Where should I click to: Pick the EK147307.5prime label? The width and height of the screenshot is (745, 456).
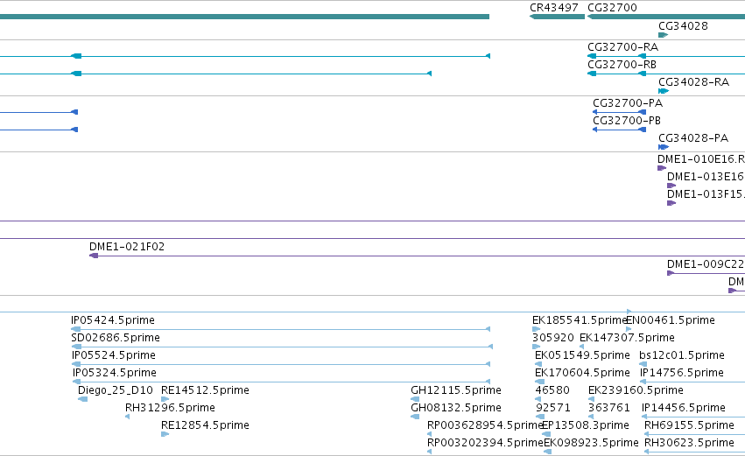click(x=627, y=338)
